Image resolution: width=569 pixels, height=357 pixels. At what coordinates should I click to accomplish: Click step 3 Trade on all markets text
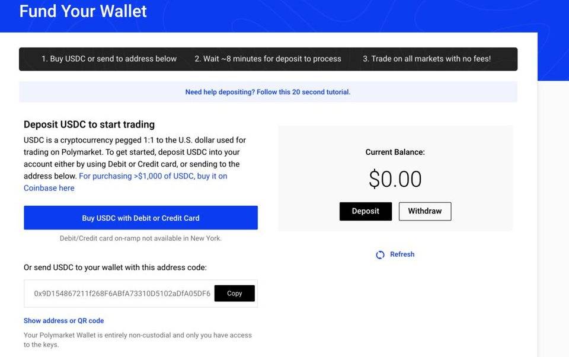pyautogui.click(x=427, y=59)
